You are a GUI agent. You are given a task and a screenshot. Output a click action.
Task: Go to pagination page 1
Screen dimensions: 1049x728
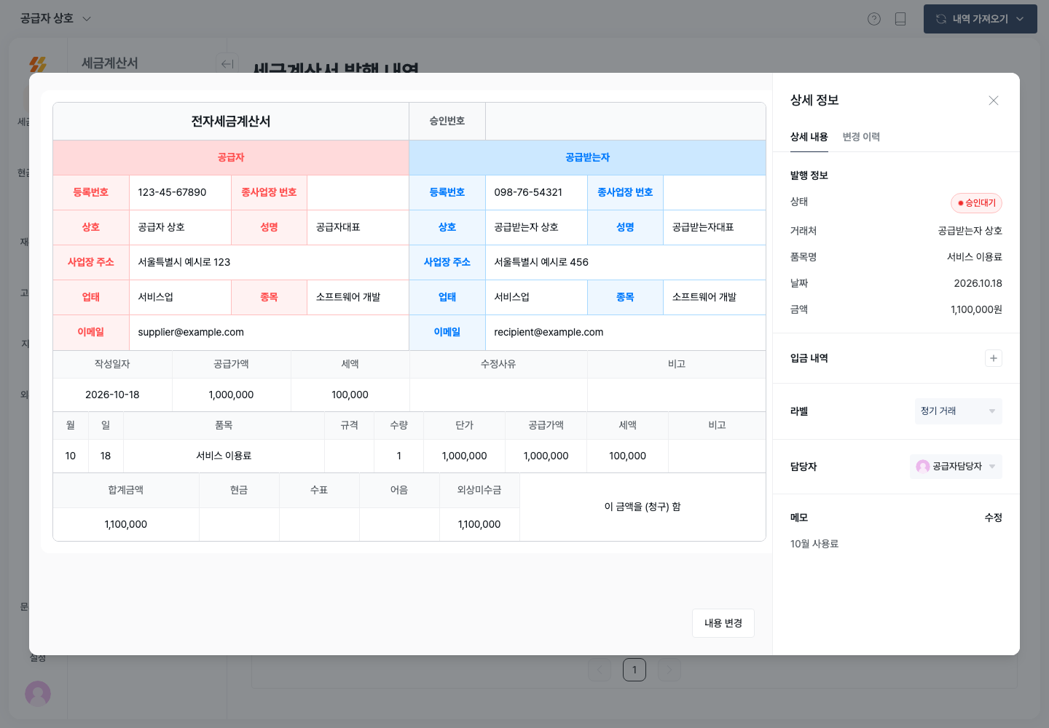[634, 670]
